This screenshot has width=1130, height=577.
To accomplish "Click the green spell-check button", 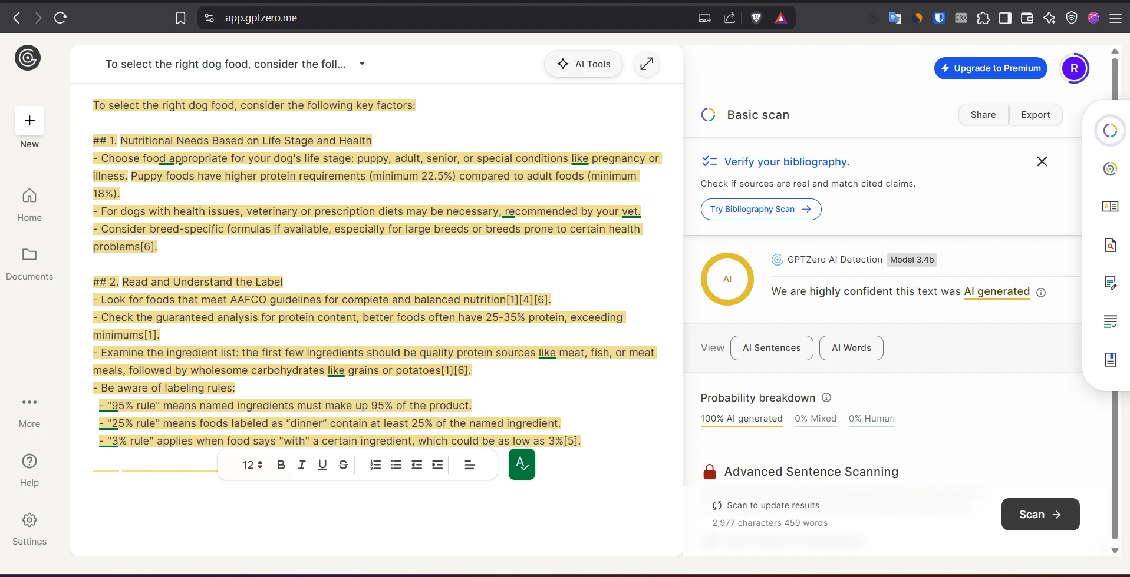I will 522,465.
